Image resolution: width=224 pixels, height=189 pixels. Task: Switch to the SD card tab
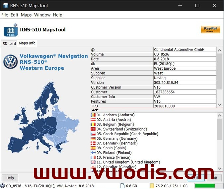tap(9, 44)
